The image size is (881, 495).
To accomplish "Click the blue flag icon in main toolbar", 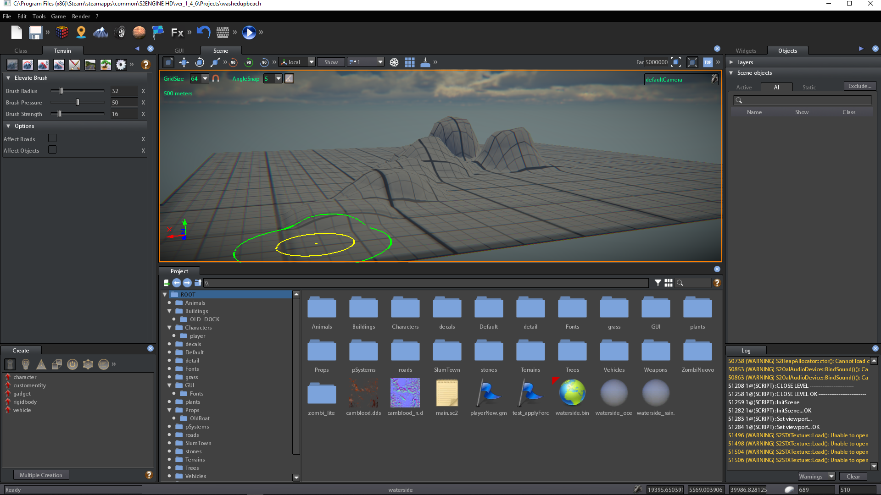I will (158, 33).
